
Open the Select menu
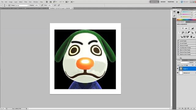(21, 2)
